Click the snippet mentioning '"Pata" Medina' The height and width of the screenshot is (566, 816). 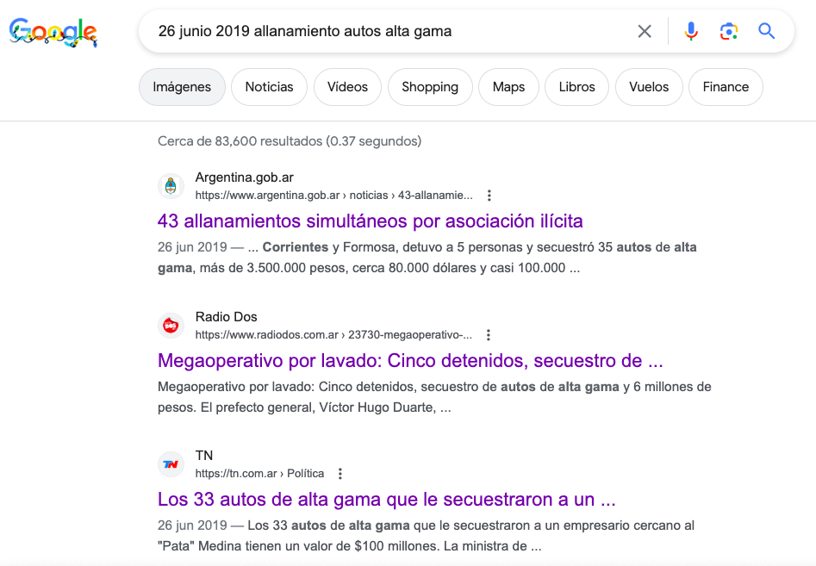(427, 536)
